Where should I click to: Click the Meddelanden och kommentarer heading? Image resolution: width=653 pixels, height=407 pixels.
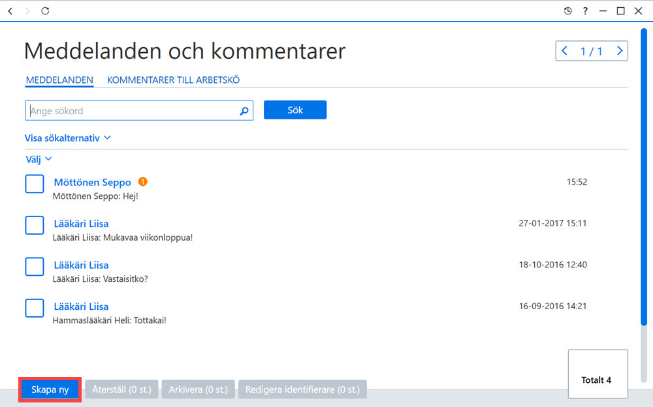pyautogui.click(x=185, y=51)
